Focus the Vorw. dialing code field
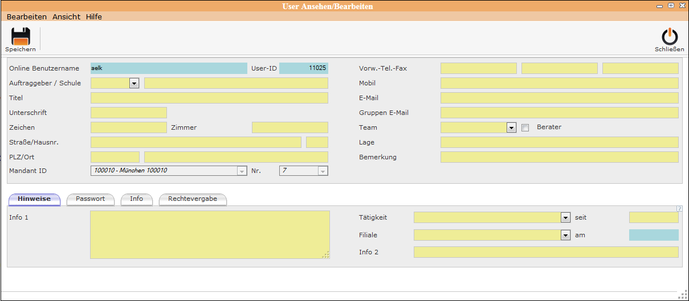Screen dimensions: 689x301 (x=479, y=68)
